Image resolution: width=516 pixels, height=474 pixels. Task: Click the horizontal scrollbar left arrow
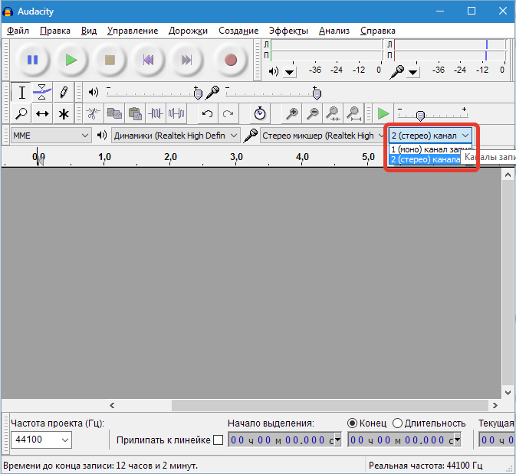[x=112, y=405]
